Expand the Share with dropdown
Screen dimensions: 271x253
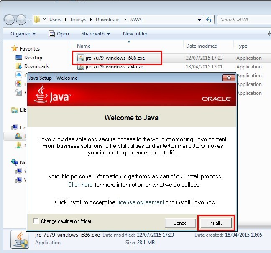tap(96, 34)
